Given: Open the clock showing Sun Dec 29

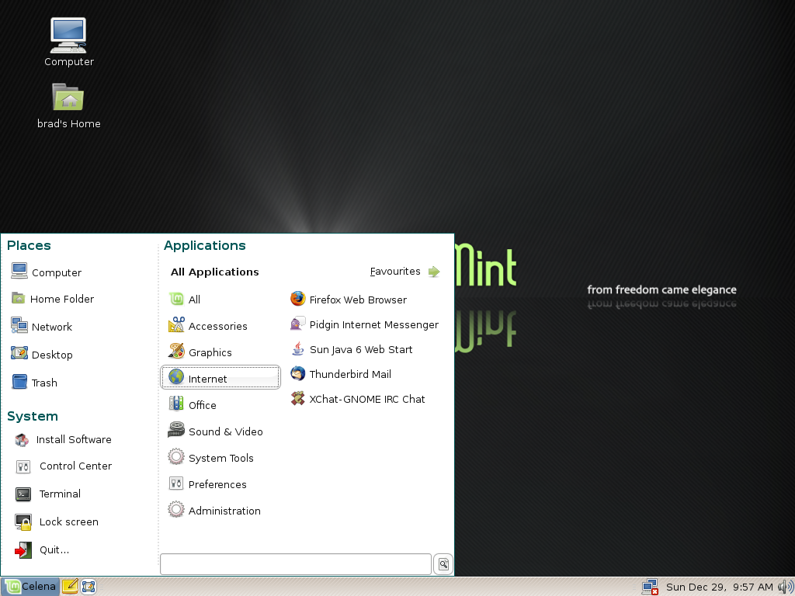Looking at the screenshot, I should (720, 587).
